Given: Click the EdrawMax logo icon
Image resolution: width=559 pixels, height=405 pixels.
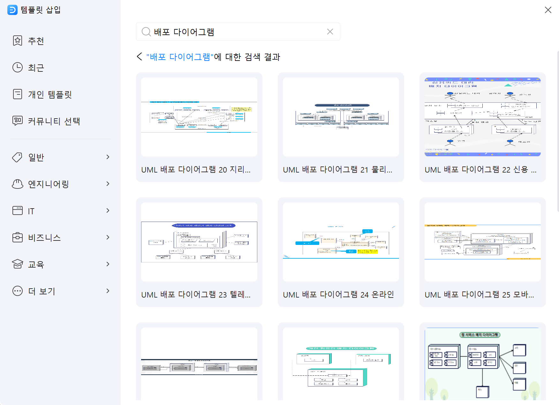Looking at the screenshot, I should pyautogui.click(x=12, y=10).
